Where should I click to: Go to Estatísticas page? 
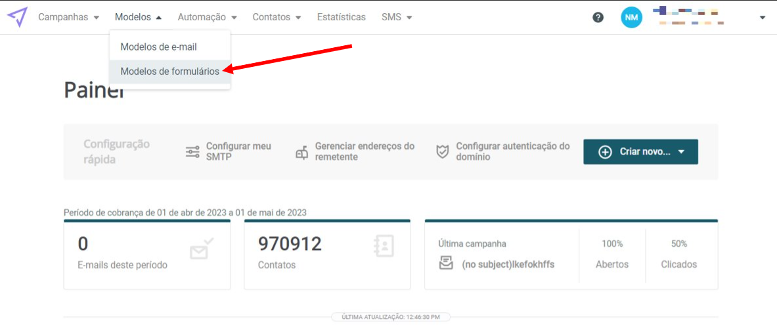click(x=342, y=17)
